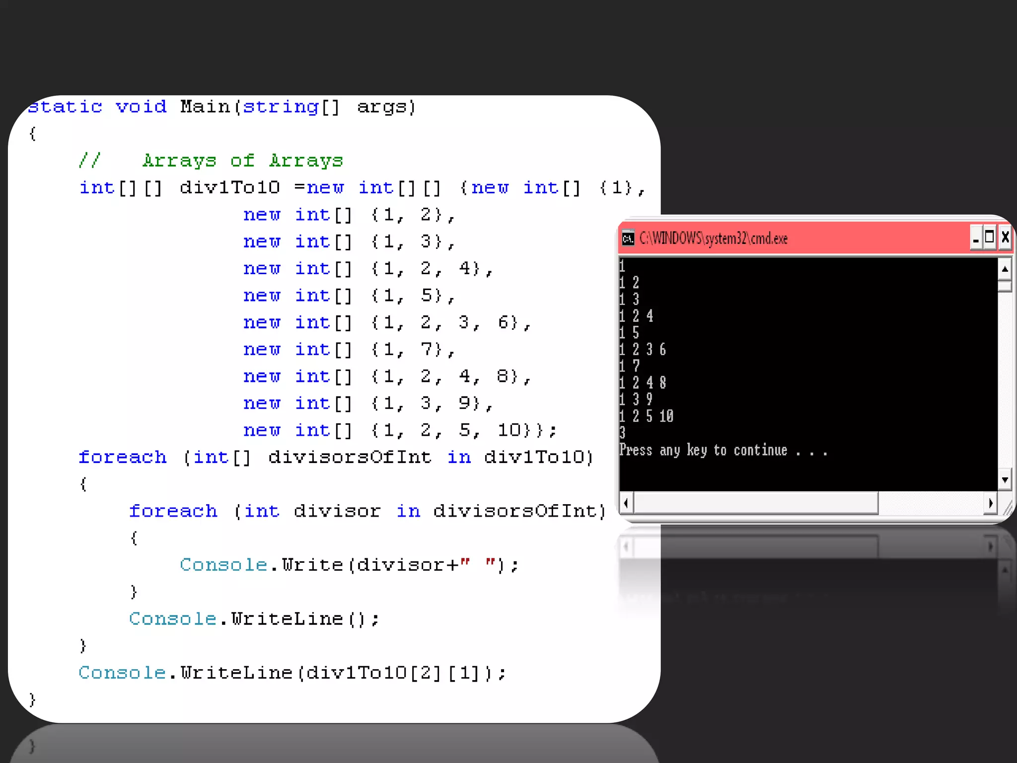Viewport: 1017px width, 763px height.
Task: Click the console resize grip corner
Action: tap(1007, 507)
